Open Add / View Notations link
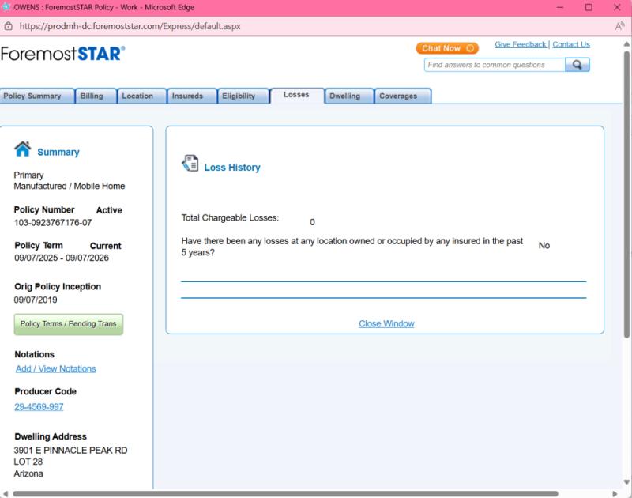The width and height of the screenshot is (632, 498). click(x=56, y=369)
